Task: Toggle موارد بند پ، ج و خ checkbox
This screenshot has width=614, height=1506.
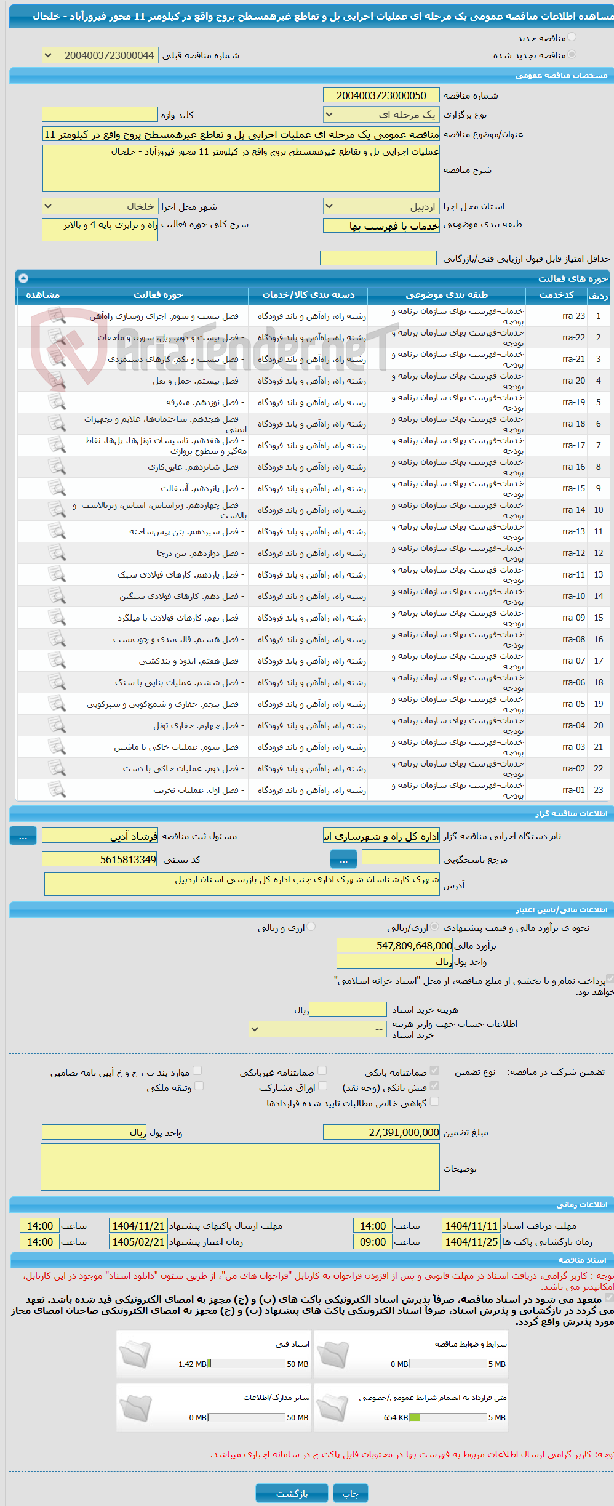Action: coord(197,1071)
